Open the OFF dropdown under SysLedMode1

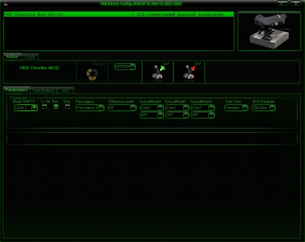177,115
